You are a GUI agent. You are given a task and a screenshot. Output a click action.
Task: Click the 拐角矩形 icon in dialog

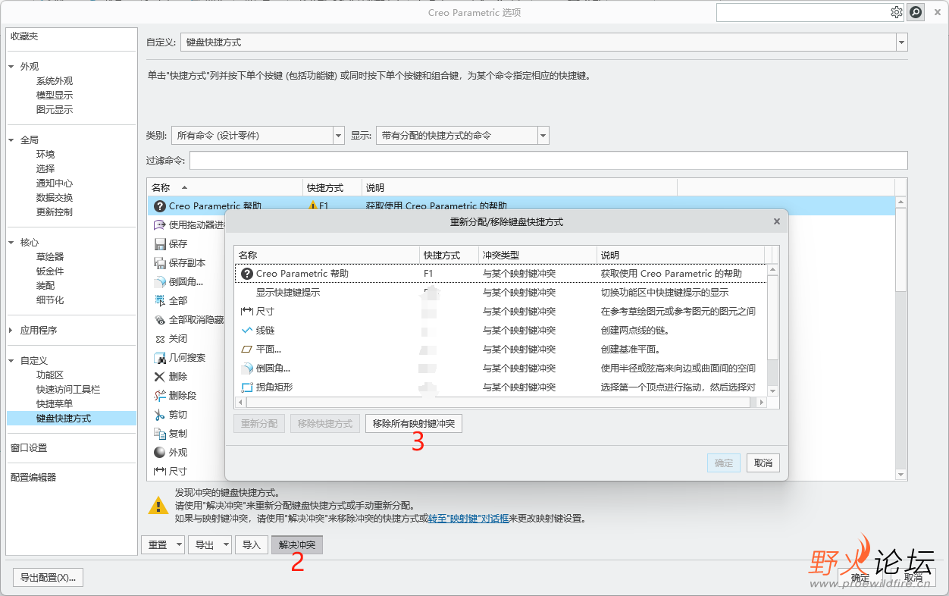(247, 387)
